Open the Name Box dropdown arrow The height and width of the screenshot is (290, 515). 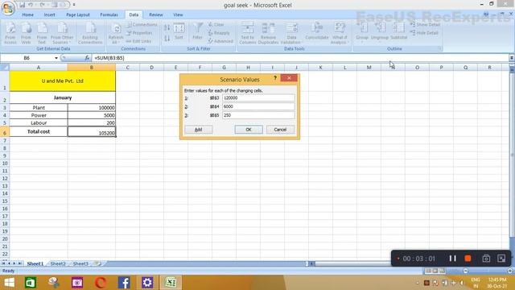[56, 58]
